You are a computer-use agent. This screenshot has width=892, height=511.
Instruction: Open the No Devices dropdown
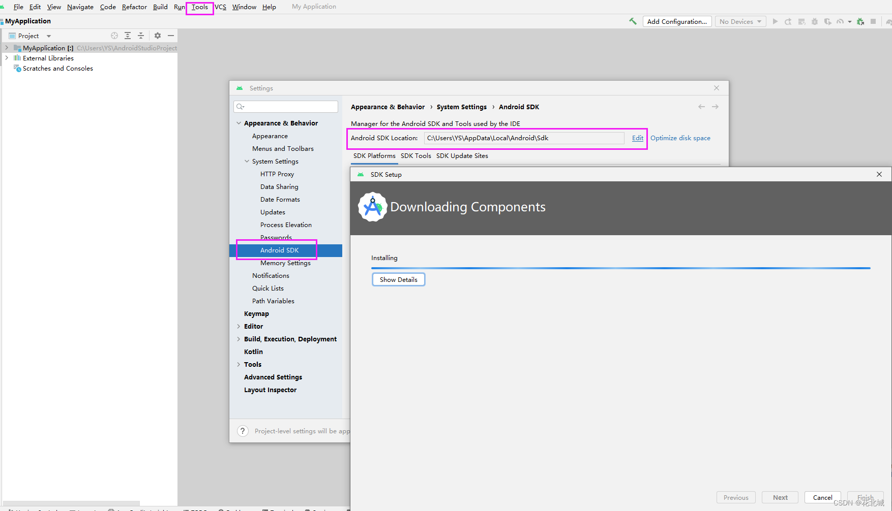click(x=740, y=21)
